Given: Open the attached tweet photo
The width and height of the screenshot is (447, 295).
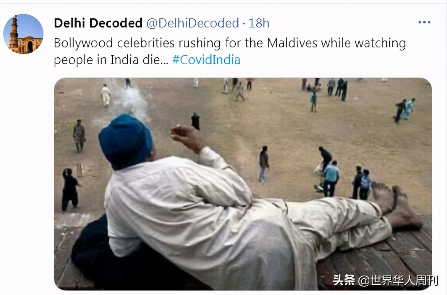Looking at the screenshot, I should [243, 184].
